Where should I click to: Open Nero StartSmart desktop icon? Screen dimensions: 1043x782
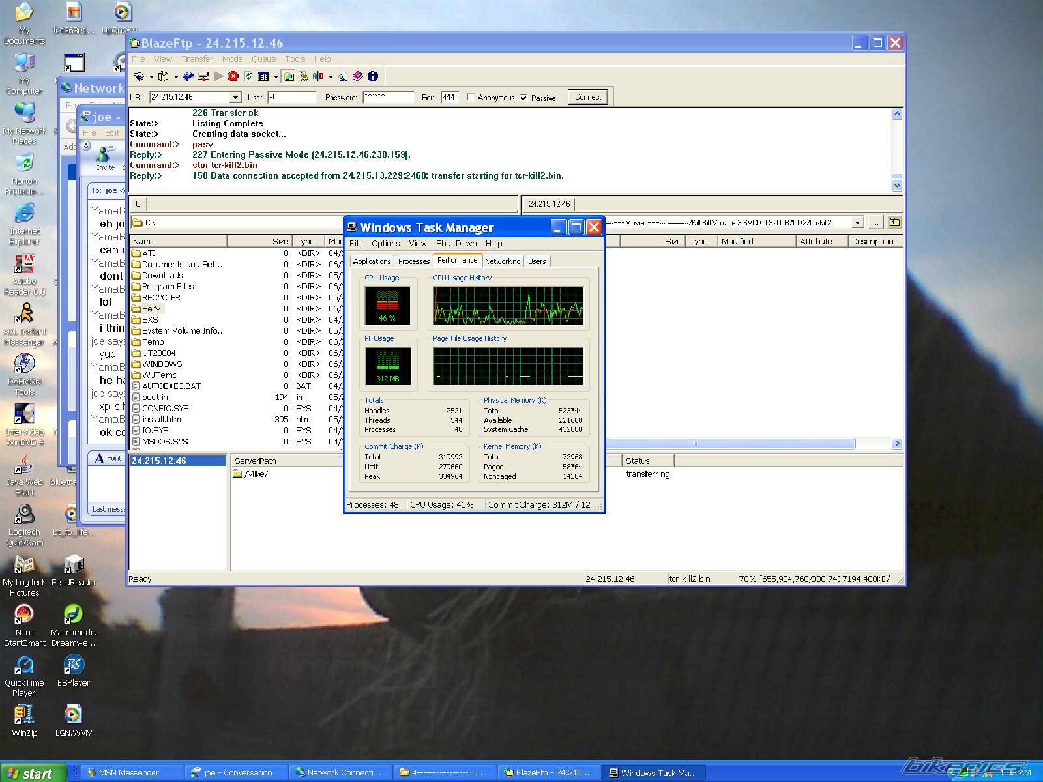coord(24,625)
